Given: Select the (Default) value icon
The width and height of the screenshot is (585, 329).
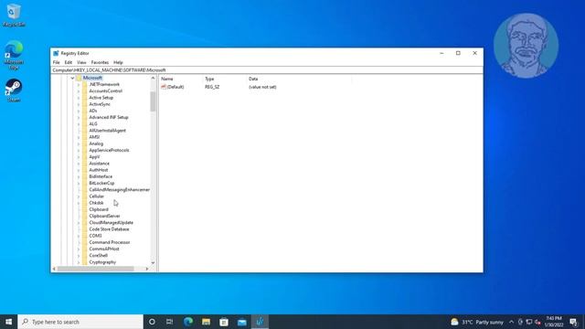Looking at the screenshot, I should (x=164, y=87).
